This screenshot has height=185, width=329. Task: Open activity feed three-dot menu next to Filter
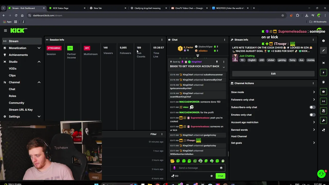point(162,134)
